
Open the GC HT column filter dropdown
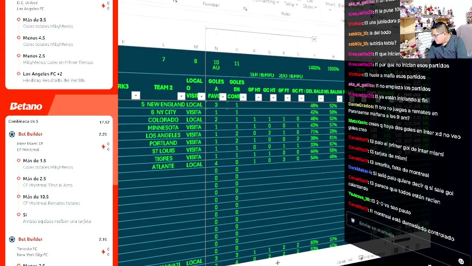pos(273,98)
